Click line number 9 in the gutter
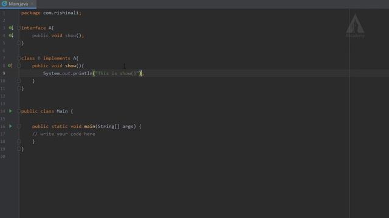This screenshot has height=218, width=389. tap(4, 73)
